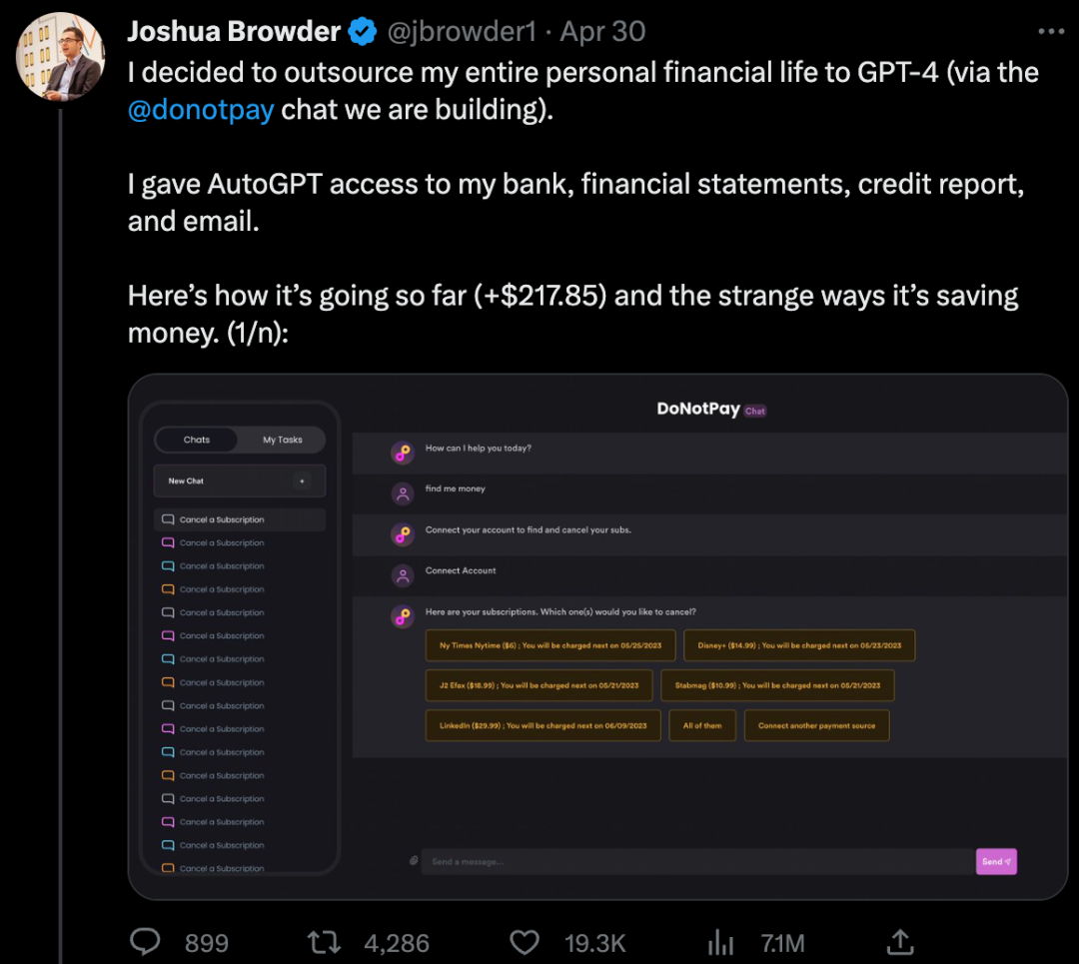Open the three-dot more options menu

click(x=1051, y=31)
